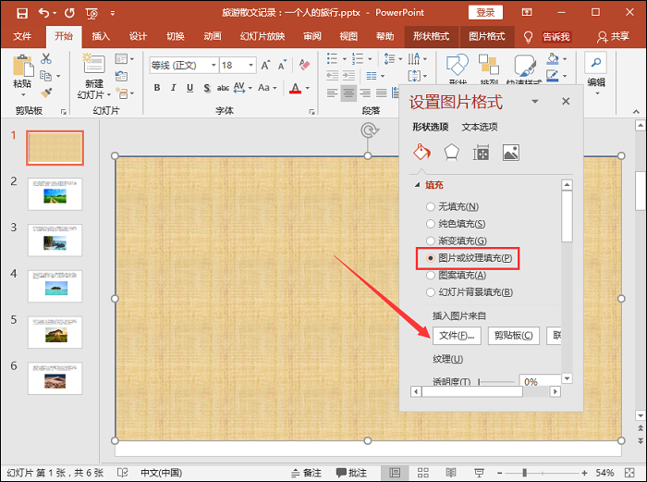Open the Transitions ribbon tab

pos(176,37)
